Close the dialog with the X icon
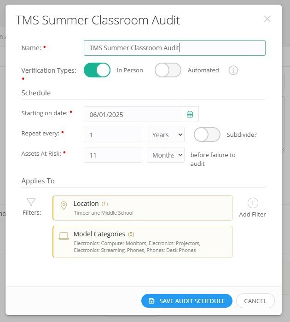 (x=267, y=19)
